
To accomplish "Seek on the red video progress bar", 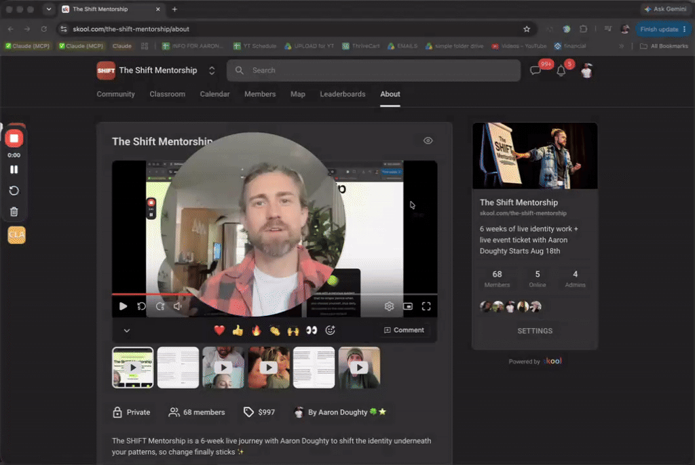I will [x=153, y=294].
